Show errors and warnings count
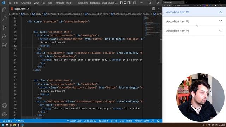This screenshot has height=127, width=226. click(7, 121)
